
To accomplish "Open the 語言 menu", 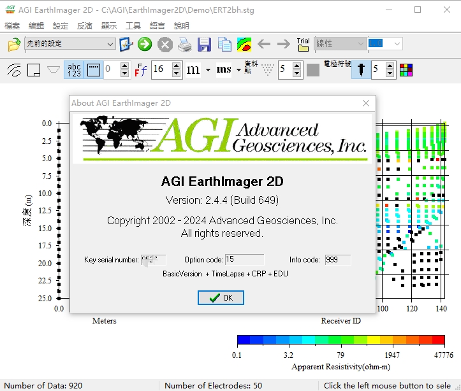I will point(157,26).
